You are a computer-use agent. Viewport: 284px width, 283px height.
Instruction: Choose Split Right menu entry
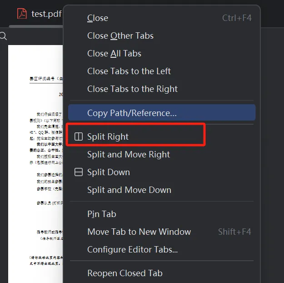108,137
